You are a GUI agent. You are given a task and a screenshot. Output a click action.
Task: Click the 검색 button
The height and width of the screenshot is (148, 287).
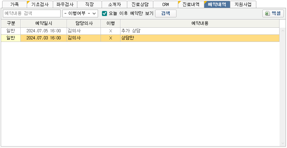(166, 13)
